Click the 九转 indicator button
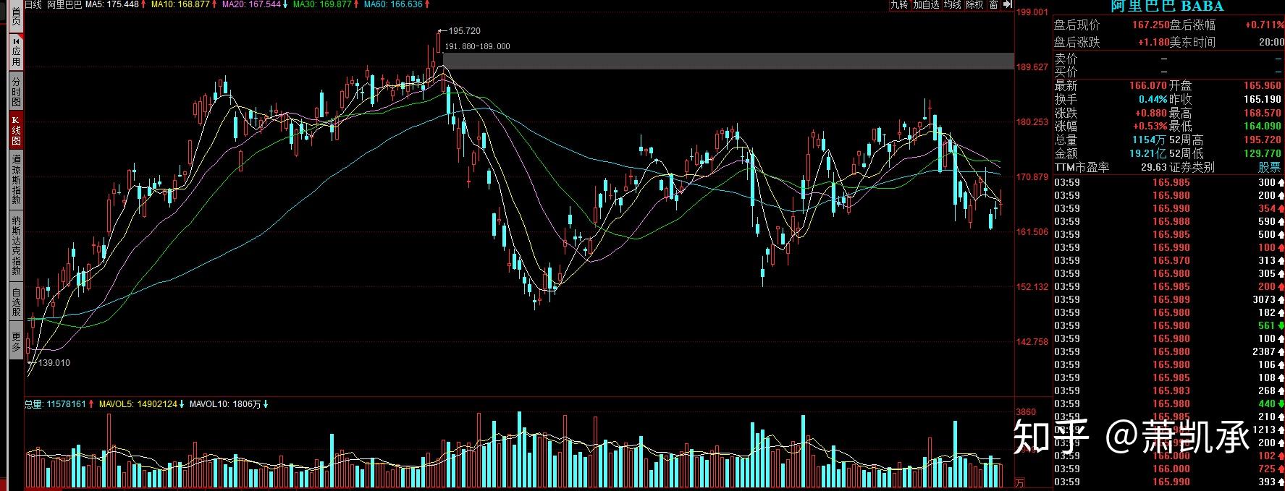The height and width of the screenshot is (491, 1285). click(899, 4)
